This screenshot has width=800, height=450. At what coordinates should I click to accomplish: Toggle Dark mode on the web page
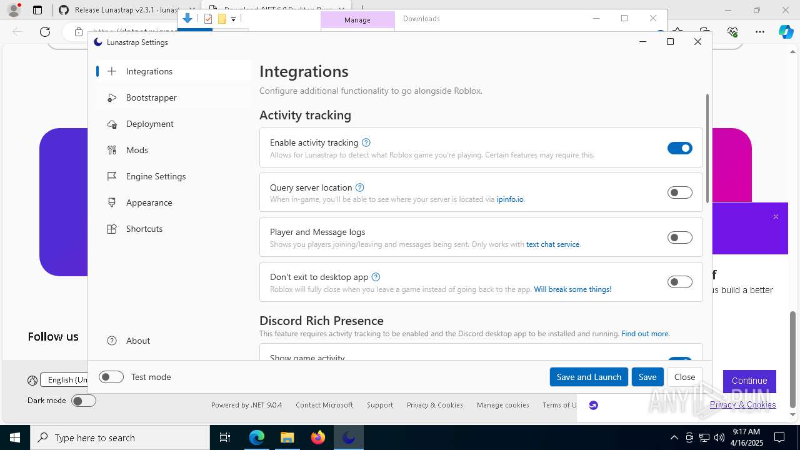pyautogui.click(x=84, y=401)
